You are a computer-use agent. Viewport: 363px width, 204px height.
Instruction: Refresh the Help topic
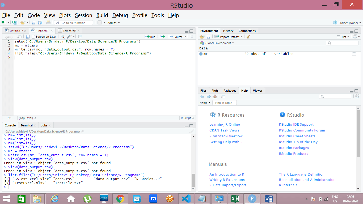point(357,96)
